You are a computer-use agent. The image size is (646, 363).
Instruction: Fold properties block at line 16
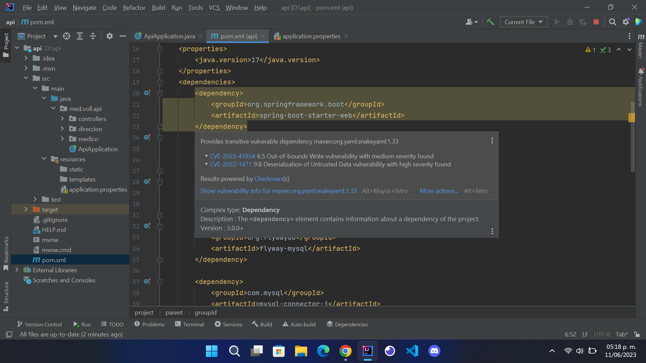(160, 49)
